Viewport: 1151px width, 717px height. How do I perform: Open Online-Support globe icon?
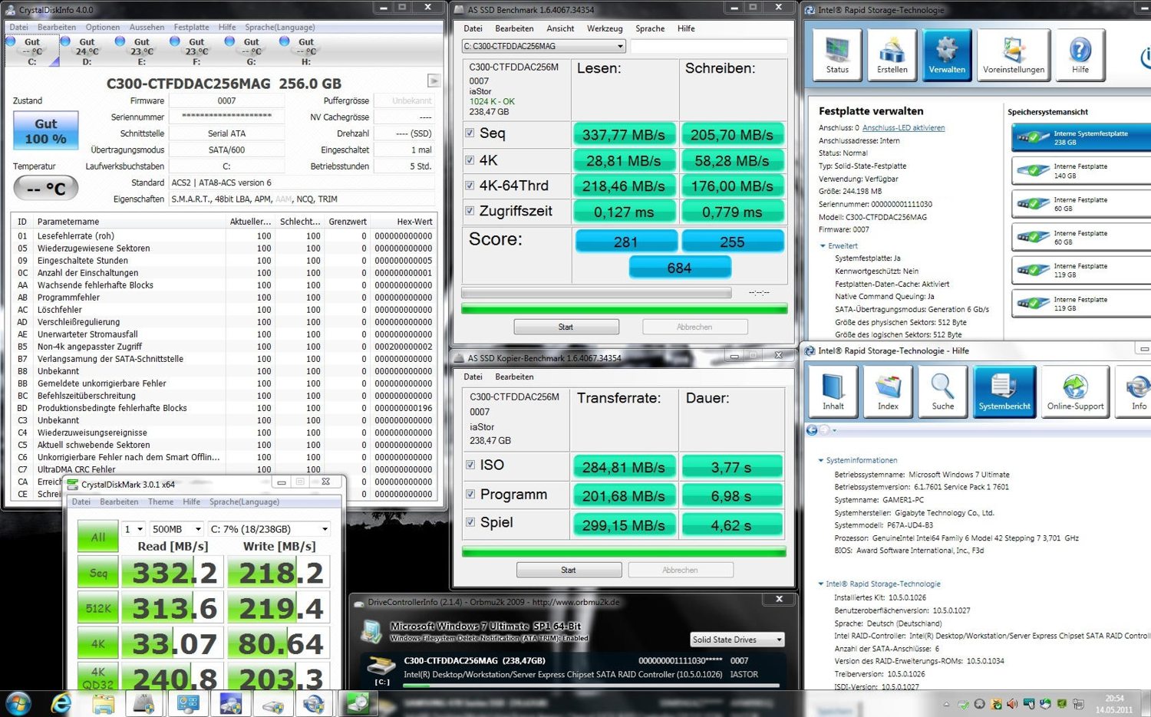pyautogui.click(x=1075, y=392)
